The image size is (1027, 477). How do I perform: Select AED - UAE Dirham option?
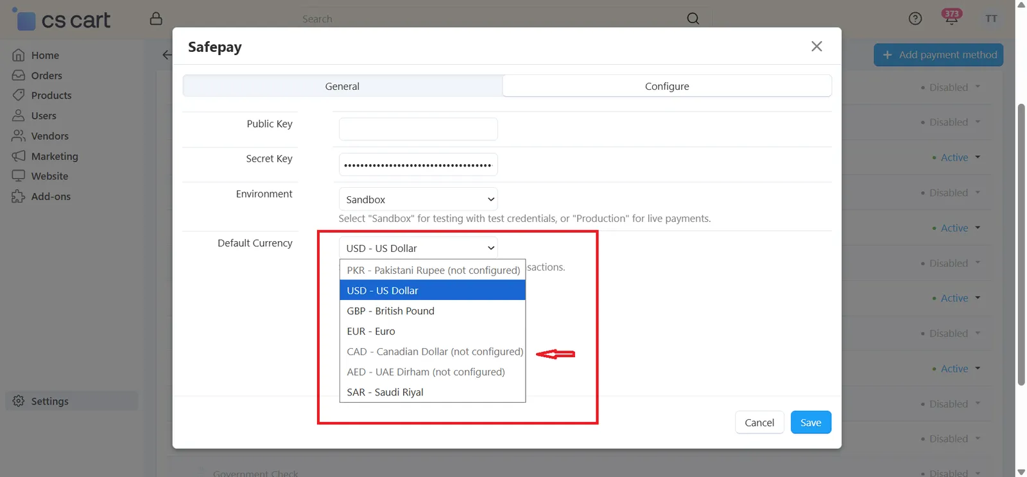[433, 372]
